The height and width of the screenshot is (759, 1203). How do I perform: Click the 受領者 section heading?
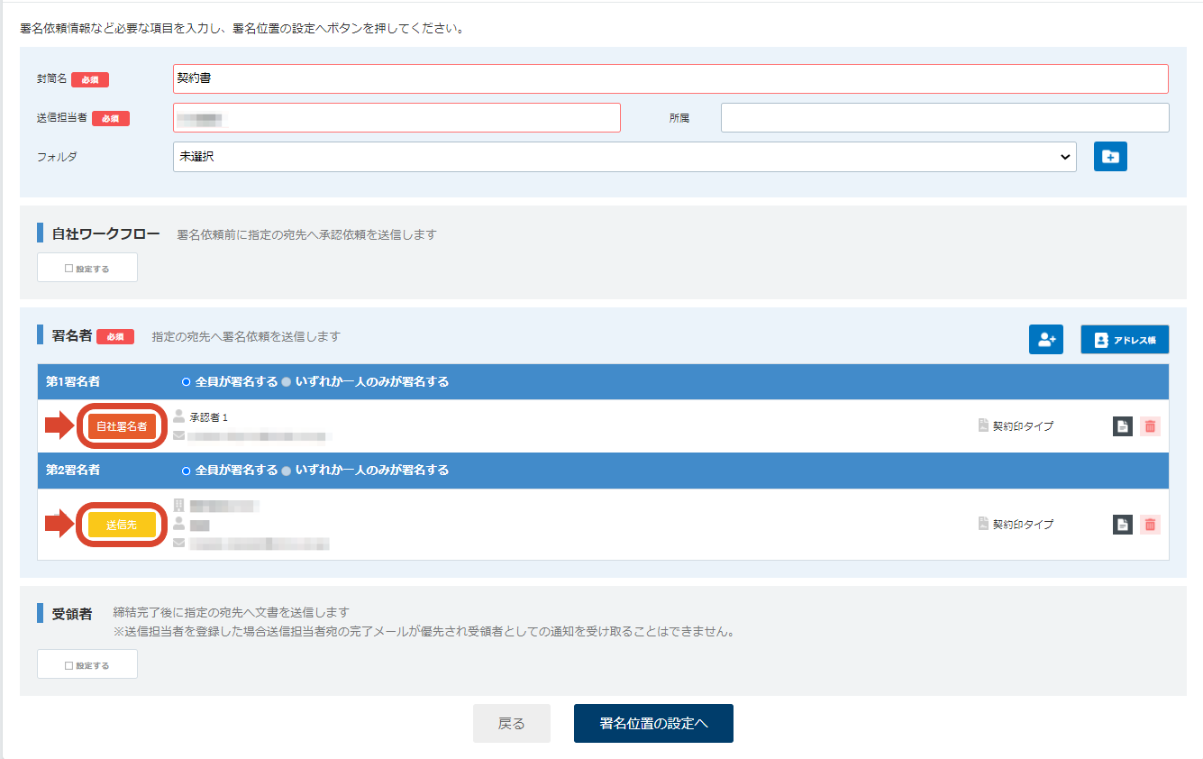72,614
